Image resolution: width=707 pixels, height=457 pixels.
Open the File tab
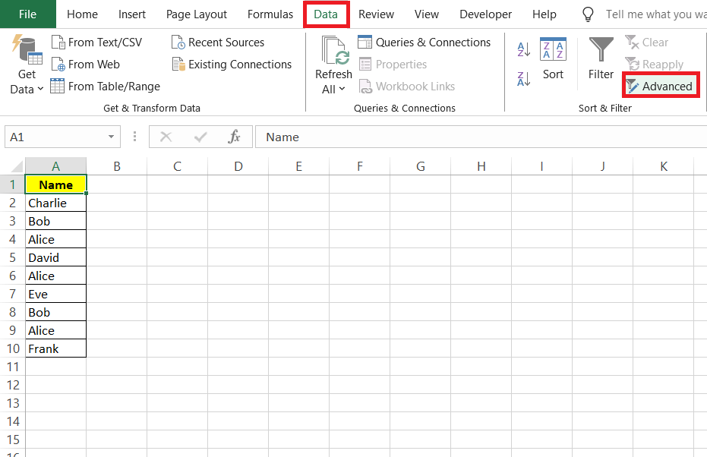coord(27,14)
